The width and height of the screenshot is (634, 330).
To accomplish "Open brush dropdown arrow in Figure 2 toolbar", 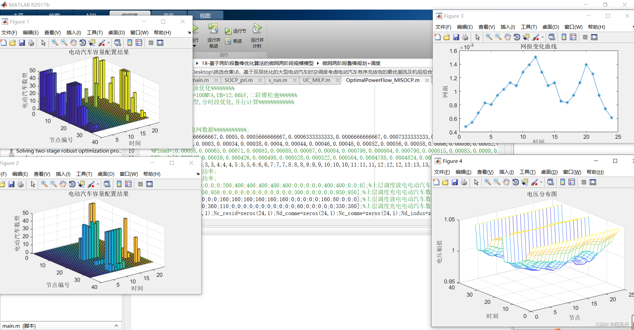I will [98, 184].
